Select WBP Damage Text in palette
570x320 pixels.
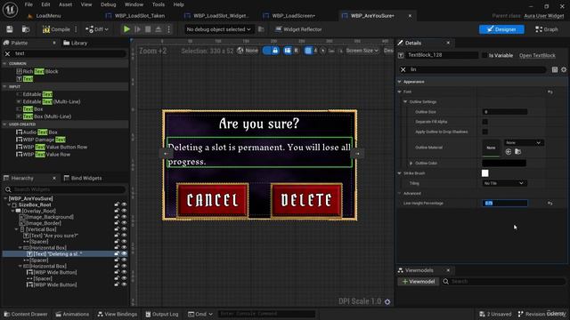(44, 140)
